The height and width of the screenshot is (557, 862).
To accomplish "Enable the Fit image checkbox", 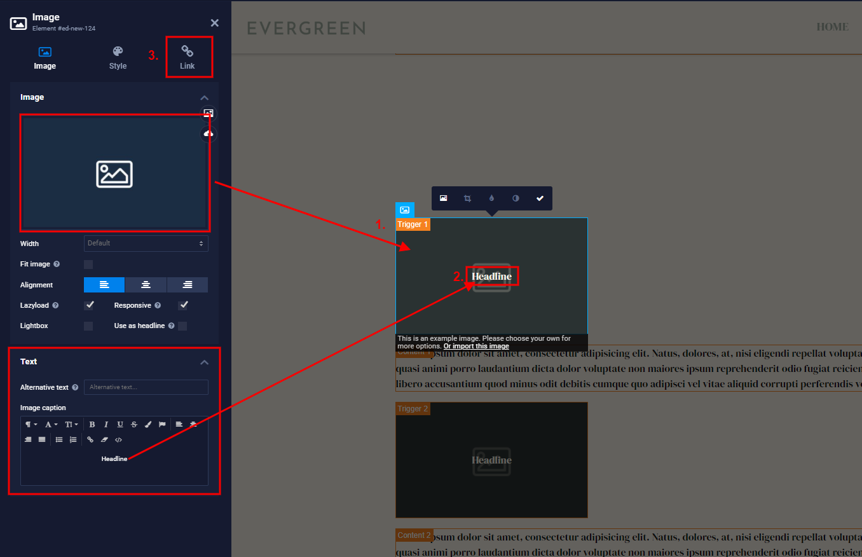I will [x=88, y=265].
